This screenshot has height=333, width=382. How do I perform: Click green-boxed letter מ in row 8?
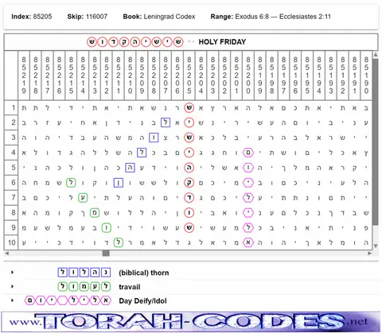point(95,212)
